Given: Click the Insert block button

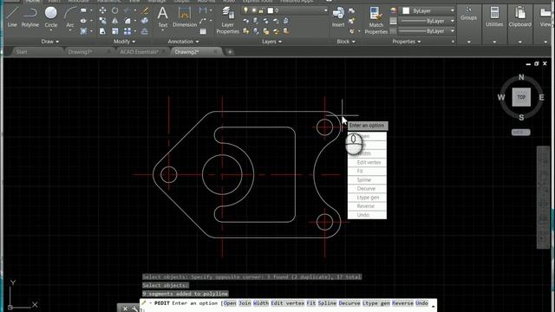Looking at the screenshot, I should click(338, 17).
